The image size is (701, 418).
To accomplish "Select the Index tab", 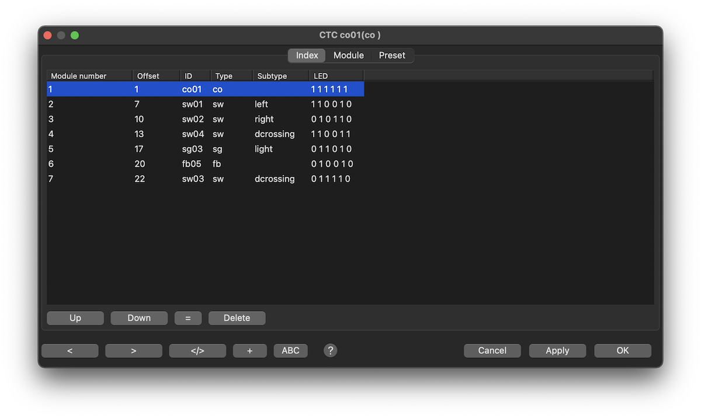I will click(x=307, y=55).
